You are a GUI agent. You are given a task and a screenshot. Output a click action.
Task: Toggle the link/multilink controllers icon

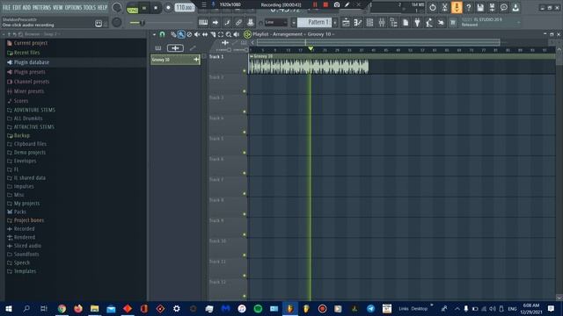[238, 23]
